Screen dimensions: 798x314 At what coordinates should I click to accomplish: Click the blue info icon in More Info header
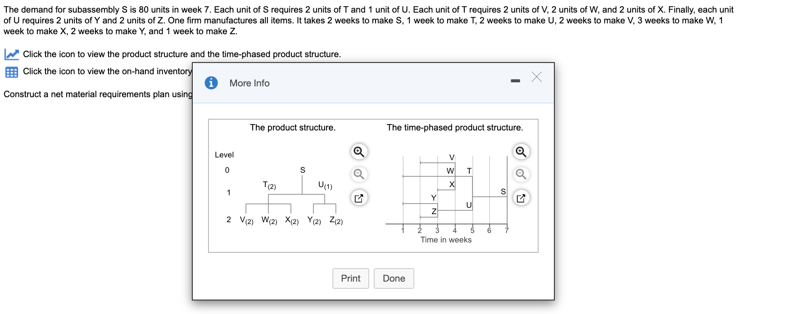tap(212, 83)
